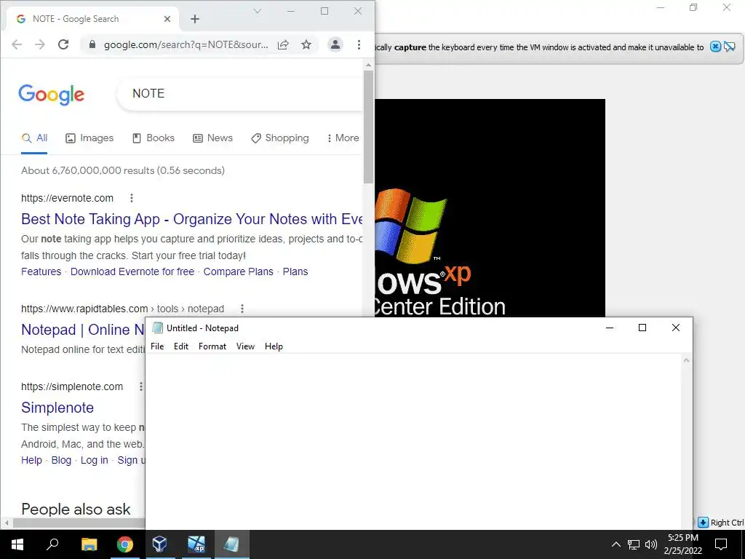Go back in Chrome browser history
This screenshot has width=745, height=559.
click(x=17, y=44)
